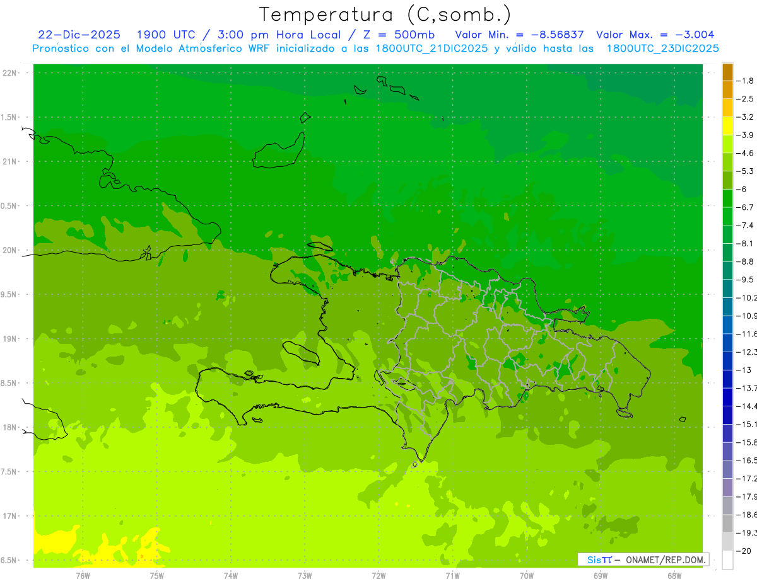Screen dimensions: 757x584
Task: Click the '22N' latitude label
Action: click(9, 73)
